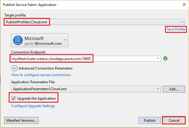Image resolution: width=189 pixels, height=128 pixels.
Task: Open the Configure Upgrade Settings link
Action: [33, 106]
